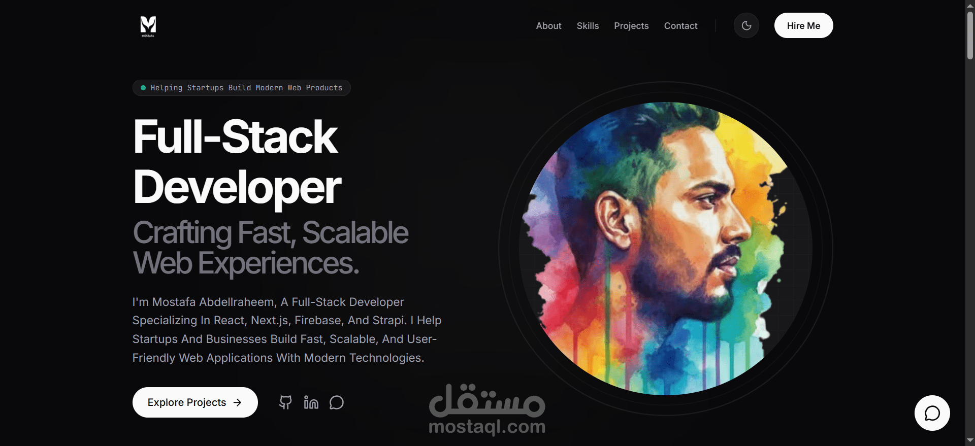The image size is (975, 446).
Task: Click the green status dot in badge
Action: point(143,88)
